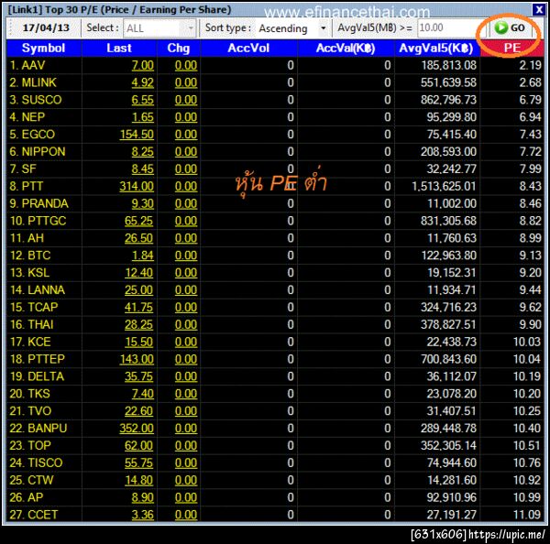Viewport: 550px width, 544px height.
Task: Click PE value 11.09
Action: click(528, 515)
